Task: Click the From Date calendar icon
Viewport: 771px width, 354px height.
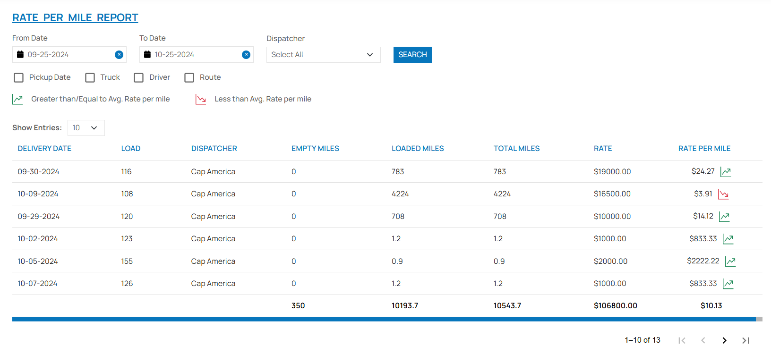Action: (20, 55)
